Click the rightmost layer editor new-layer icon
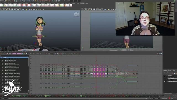This screenshot has height=100, width=177. coord(176,74)
